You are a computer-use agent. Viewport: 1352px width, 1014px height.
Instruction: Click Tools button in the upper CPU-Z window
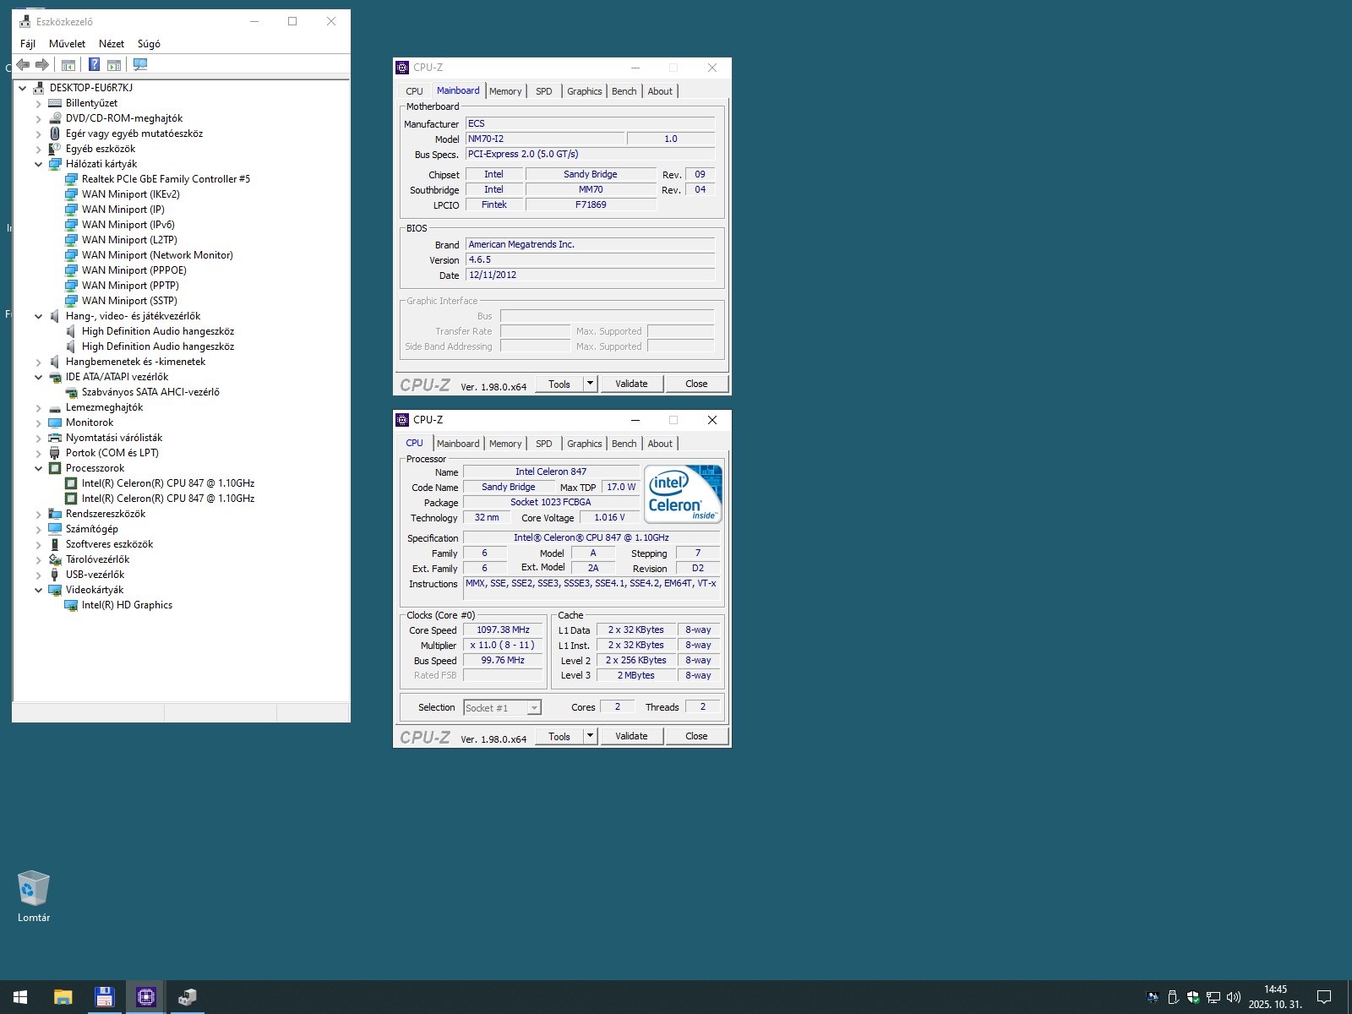tap(559, 384)
